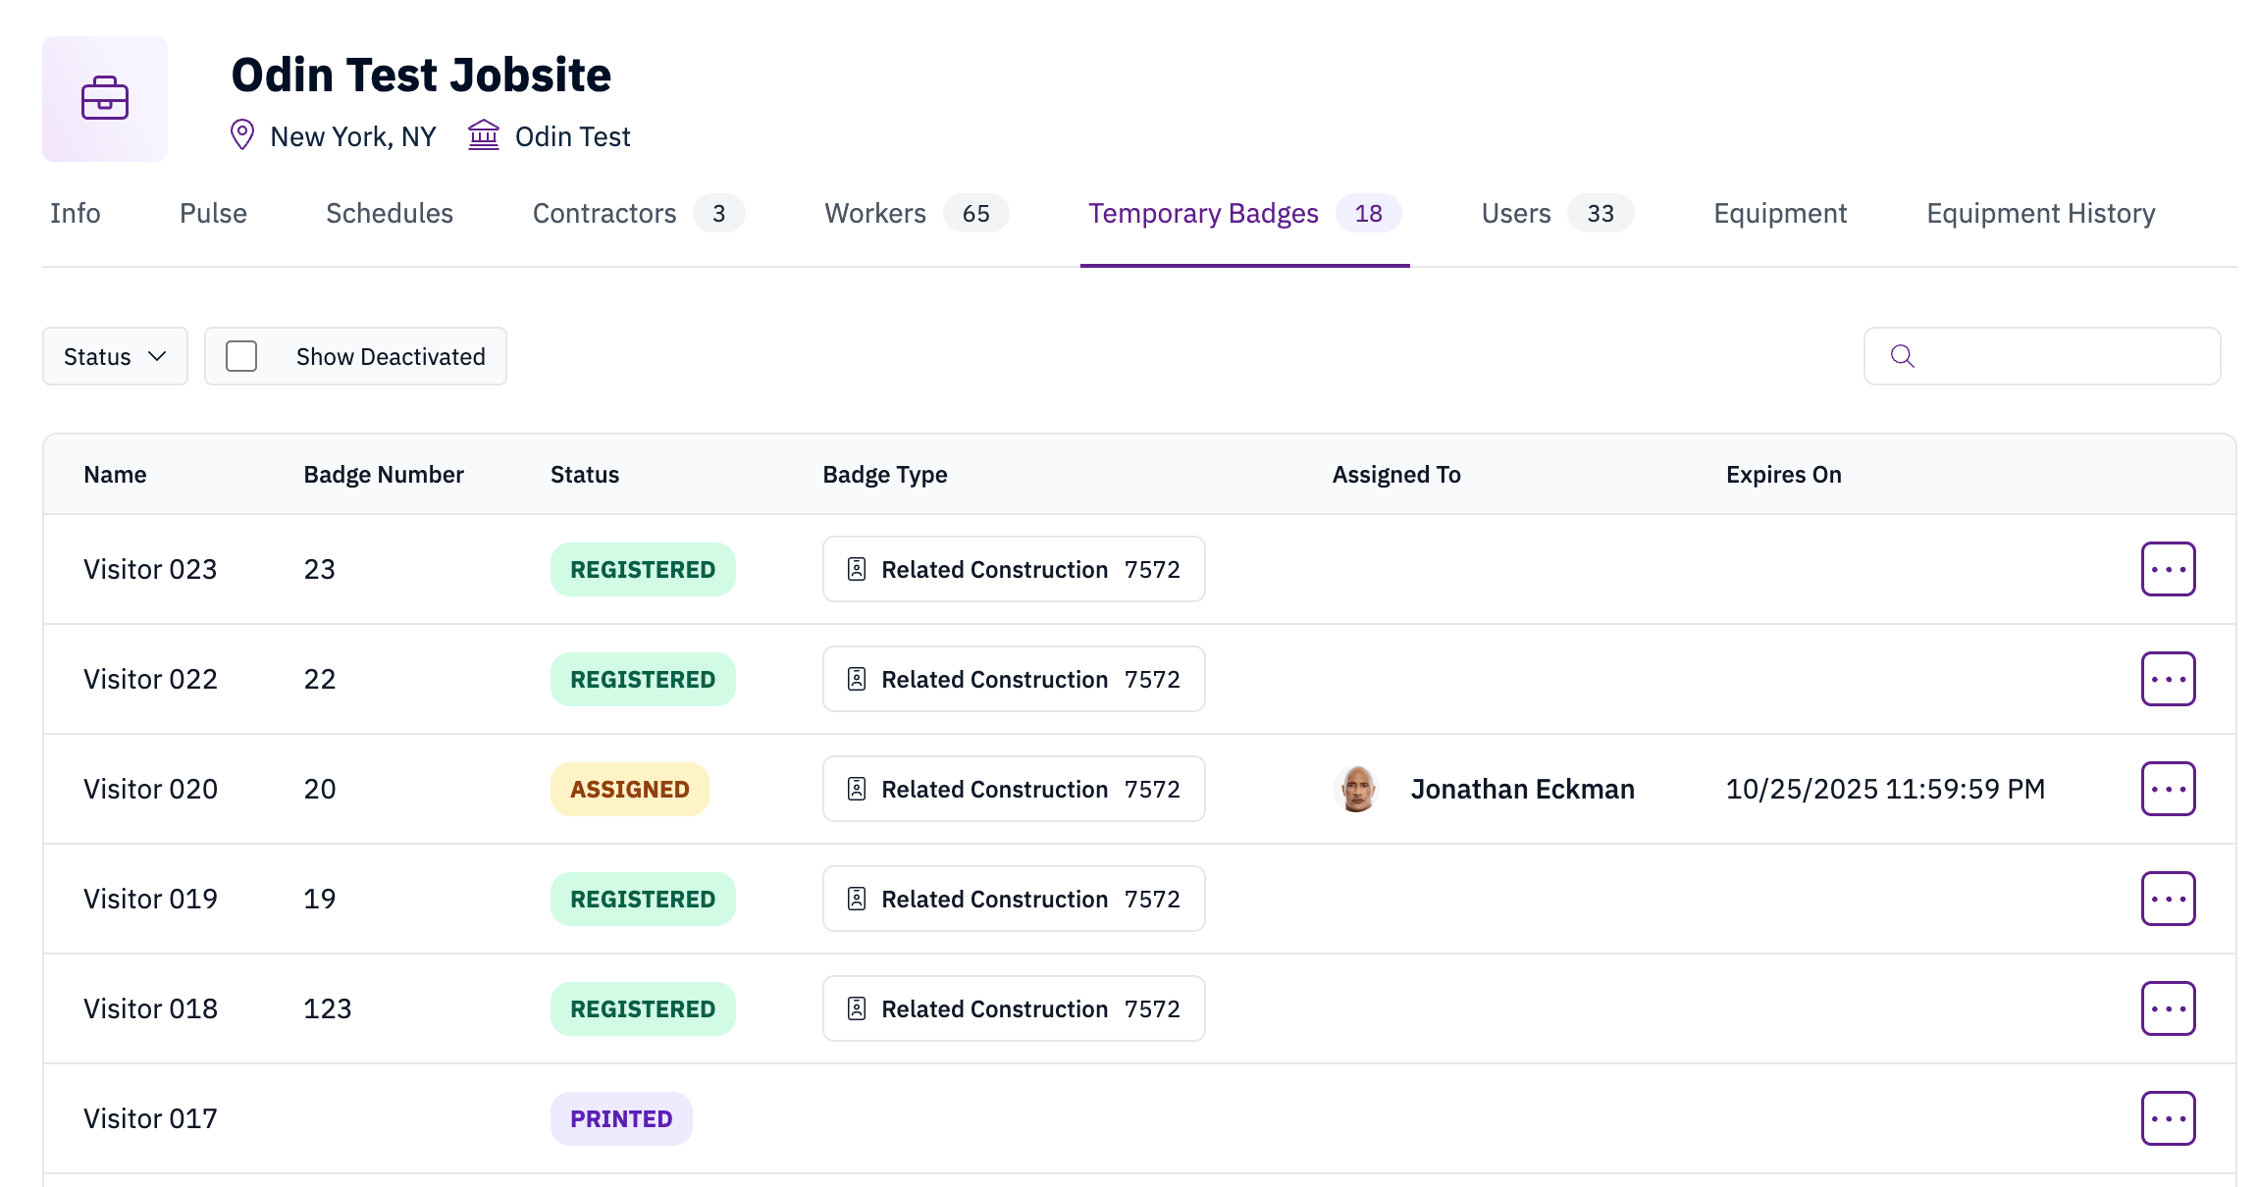Click REGISTERED status of Visitor 023
The image size is (2257, 1187).
coord(643,569)
